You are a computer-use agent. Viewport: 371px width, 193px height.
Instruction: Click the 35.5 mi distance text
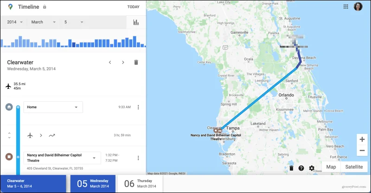click(x=19, y=84)
